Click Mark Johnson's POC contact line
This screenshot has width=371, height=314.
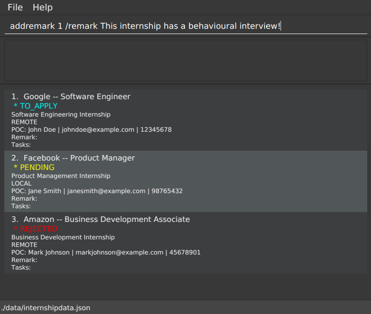[106, 253]
